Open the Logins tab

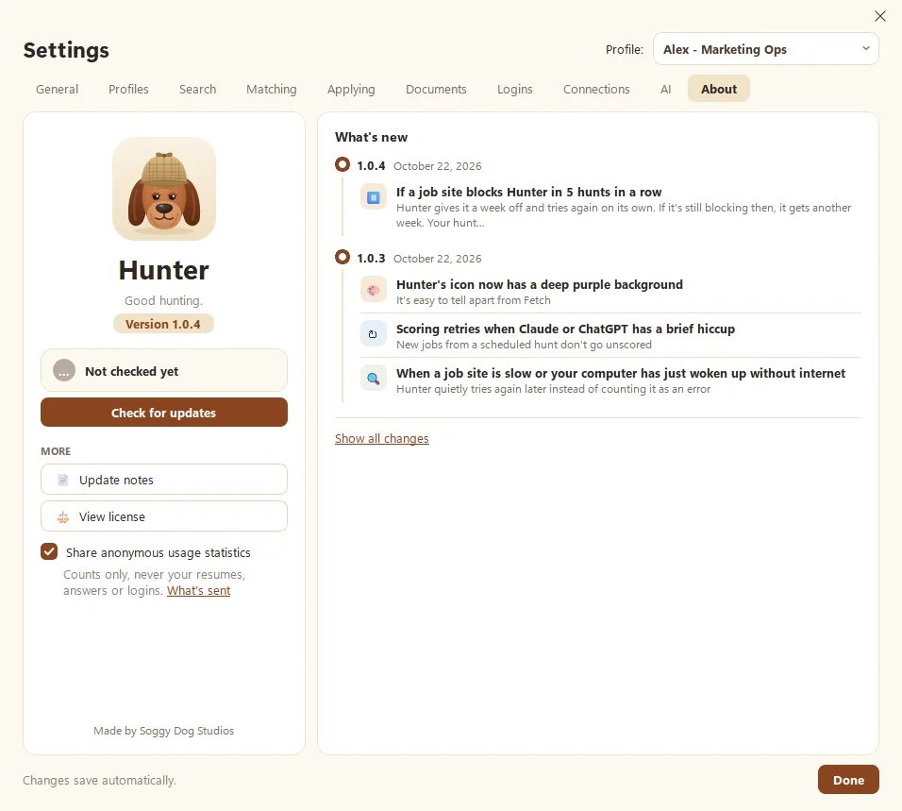click(515, 89)
